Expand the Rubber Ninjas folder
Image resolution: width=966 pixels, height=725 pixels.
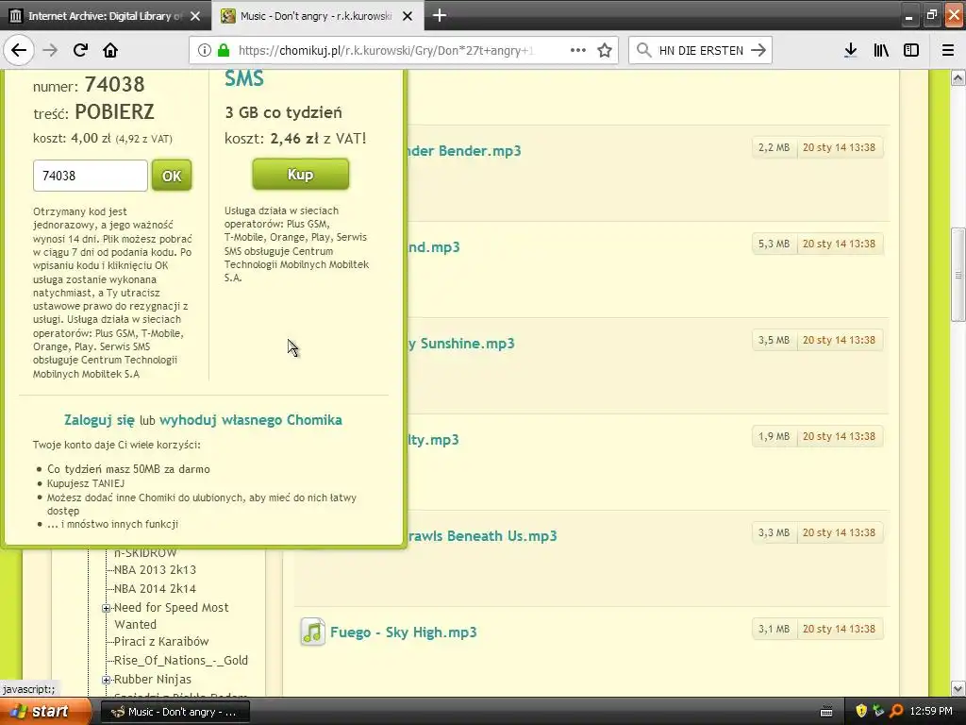106,680
